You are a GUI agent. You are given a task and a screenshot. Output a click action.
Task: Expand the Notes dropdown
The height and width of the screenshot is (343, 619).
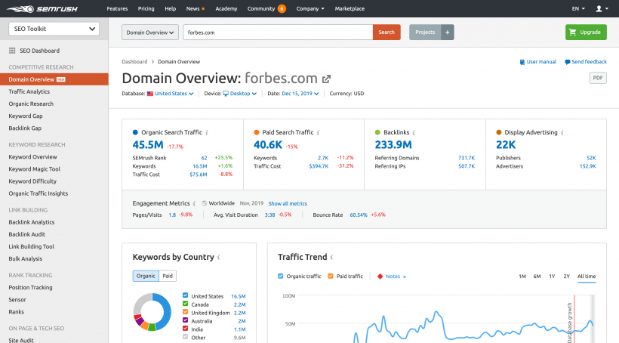[x=396, y=277]
